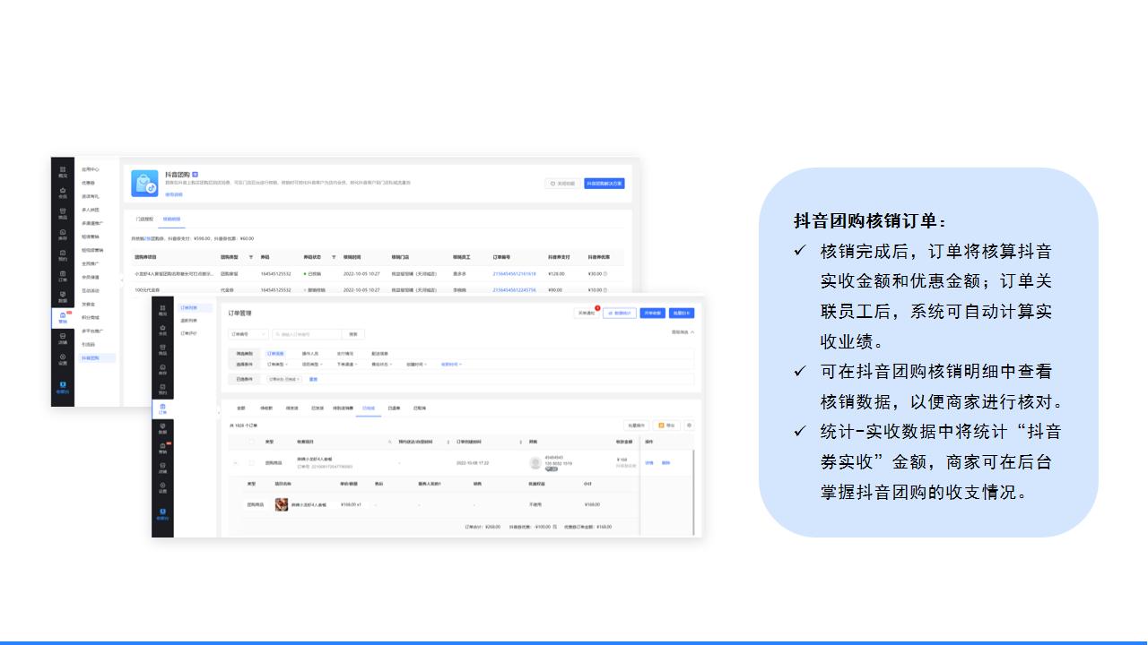Click the blue 抖音团购解决方案 button
Image resolution: width=1148 pixels, height=645 pixels.
coord(604,184)
